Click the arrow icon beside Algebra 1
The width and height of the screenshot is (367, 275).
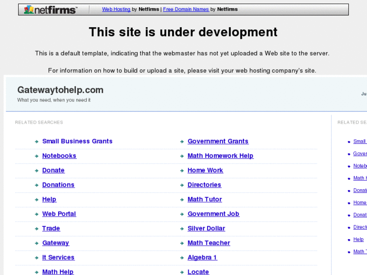coord(182,258)
